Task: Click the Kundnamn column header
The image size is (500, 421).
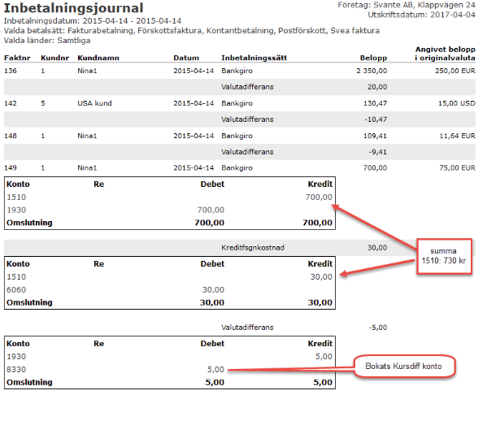Action: (97, 59)
